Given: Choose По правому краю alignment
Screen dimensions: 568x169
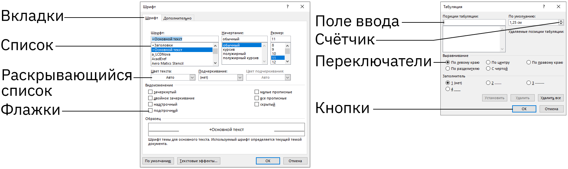Looking at the screenshot, I should tap(529, 62).
